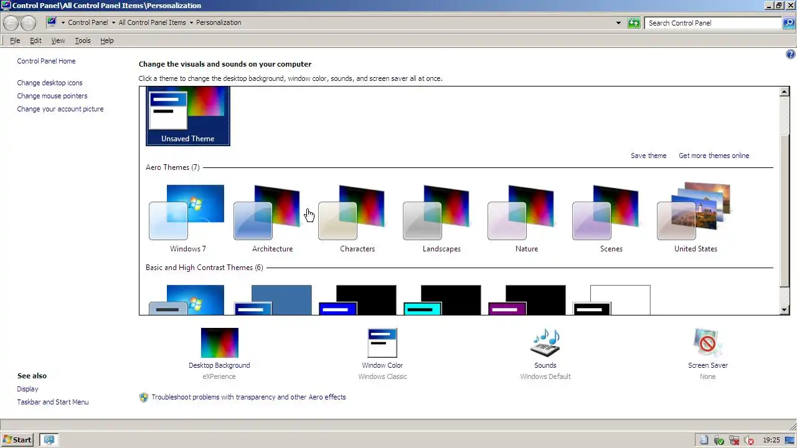Apply the Scenes theme
Image resolution: width=797 pixels, height=448 pixels.
pyautogui.click(x=611, y=218)
